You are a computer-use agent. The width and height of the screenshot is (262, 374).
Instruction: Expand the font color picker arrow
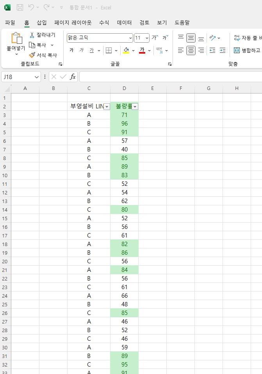149,50
